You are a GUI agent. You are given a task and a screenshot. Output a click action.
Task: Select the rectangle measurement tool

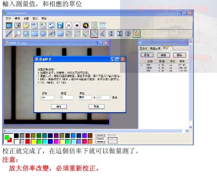point(34,33)
